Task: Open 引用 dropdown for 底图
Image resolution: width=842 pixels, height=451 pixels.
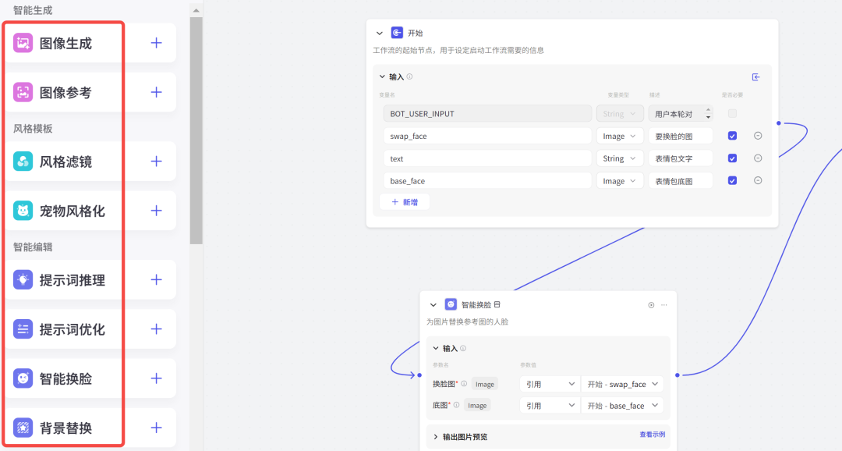Action: 550,405
